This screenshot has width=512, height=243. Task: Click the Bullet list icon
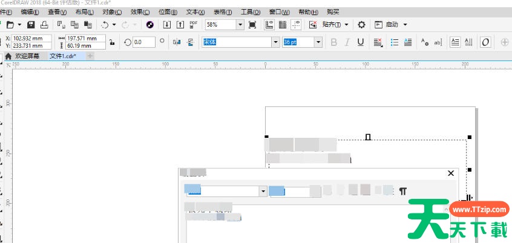tap(395, 42)
